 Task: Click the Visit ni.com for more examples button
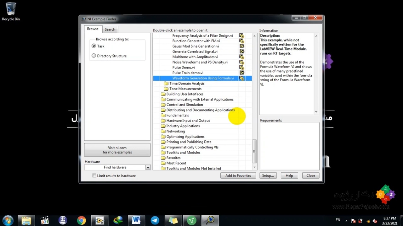(x=117, y=150)
